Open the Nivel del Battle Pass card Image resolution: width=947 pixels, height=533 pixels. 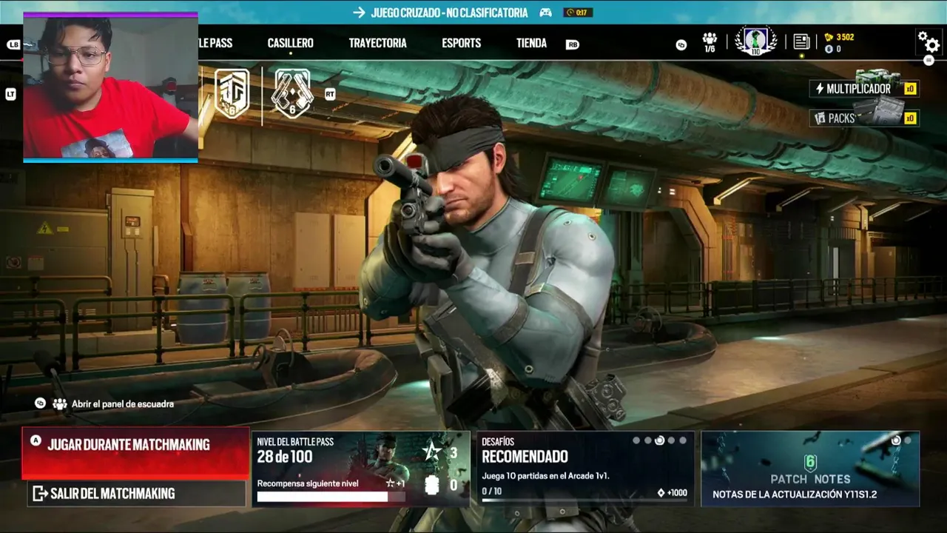click(x=361, y=469)
